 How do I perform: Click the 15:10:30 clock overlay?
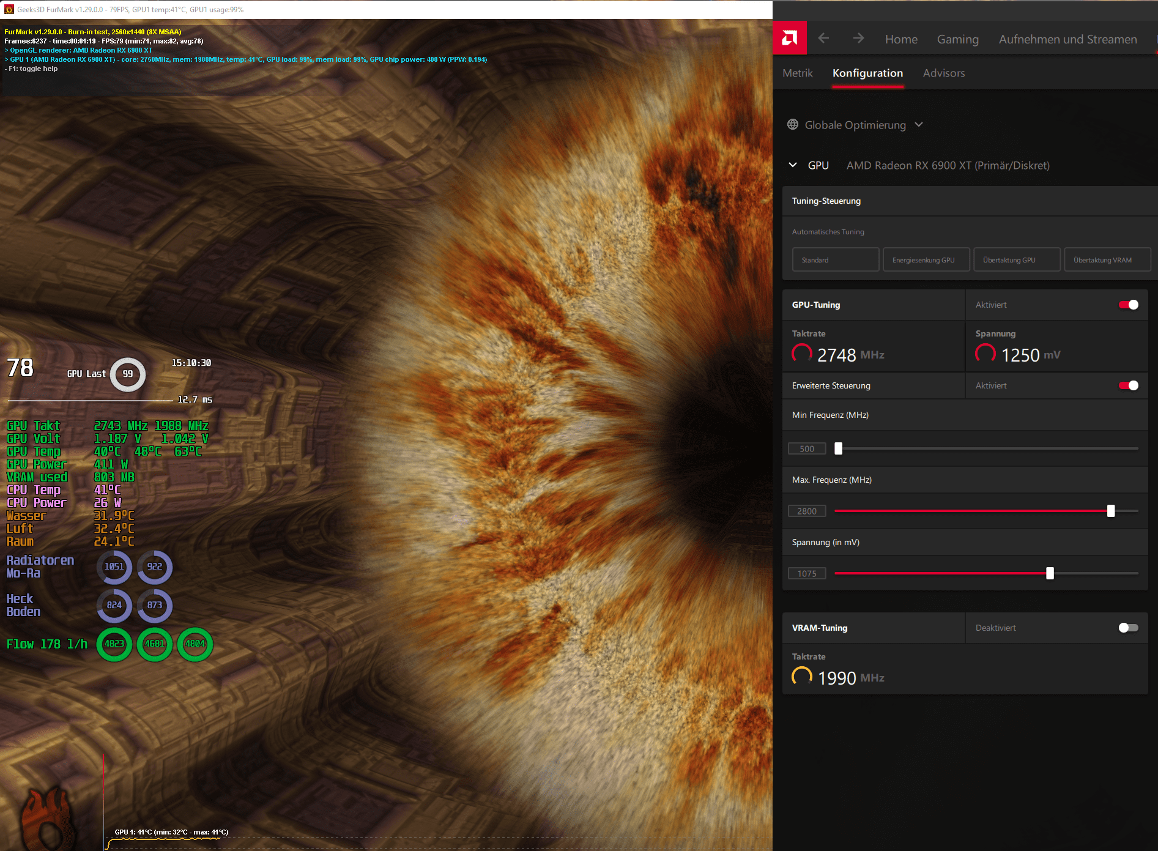pyautogui.click(x=191, y=363)
